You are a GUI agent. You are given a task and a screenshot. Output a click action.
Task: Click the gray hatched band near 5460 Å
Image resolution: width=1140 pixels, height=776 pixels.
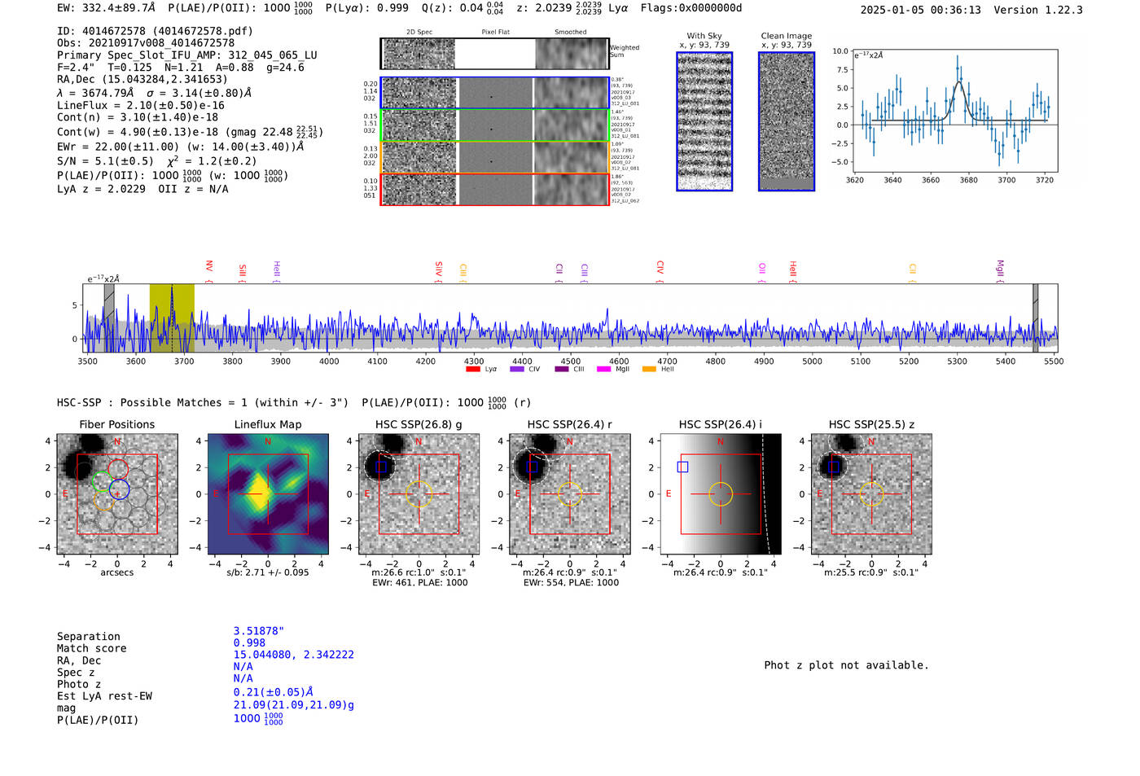[x=1036, y=318]
